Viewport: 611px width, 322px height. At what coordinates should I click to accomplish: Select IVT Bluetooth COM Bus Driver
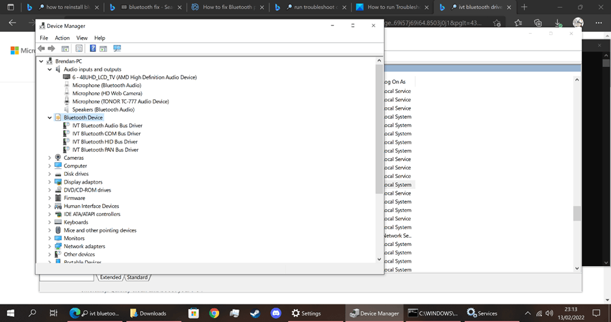pyautogui.click(x=107, y=134)
